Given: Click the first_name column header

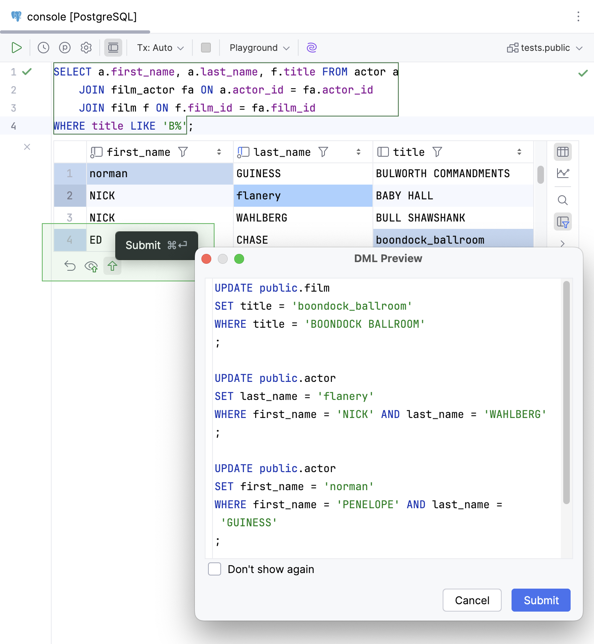Looking at the screenshot, I should 138,152.
